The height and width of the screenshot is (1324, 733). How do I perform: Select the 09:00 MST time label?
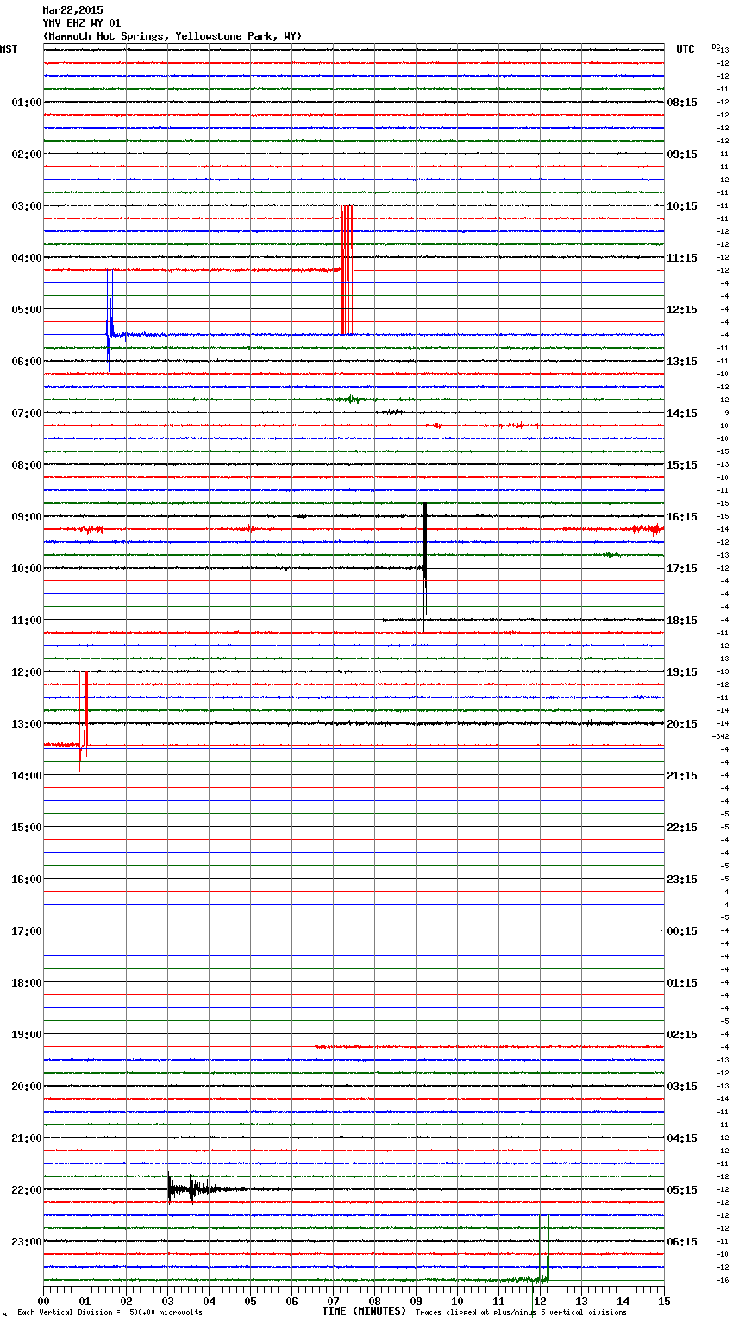(x=27, y=517)
